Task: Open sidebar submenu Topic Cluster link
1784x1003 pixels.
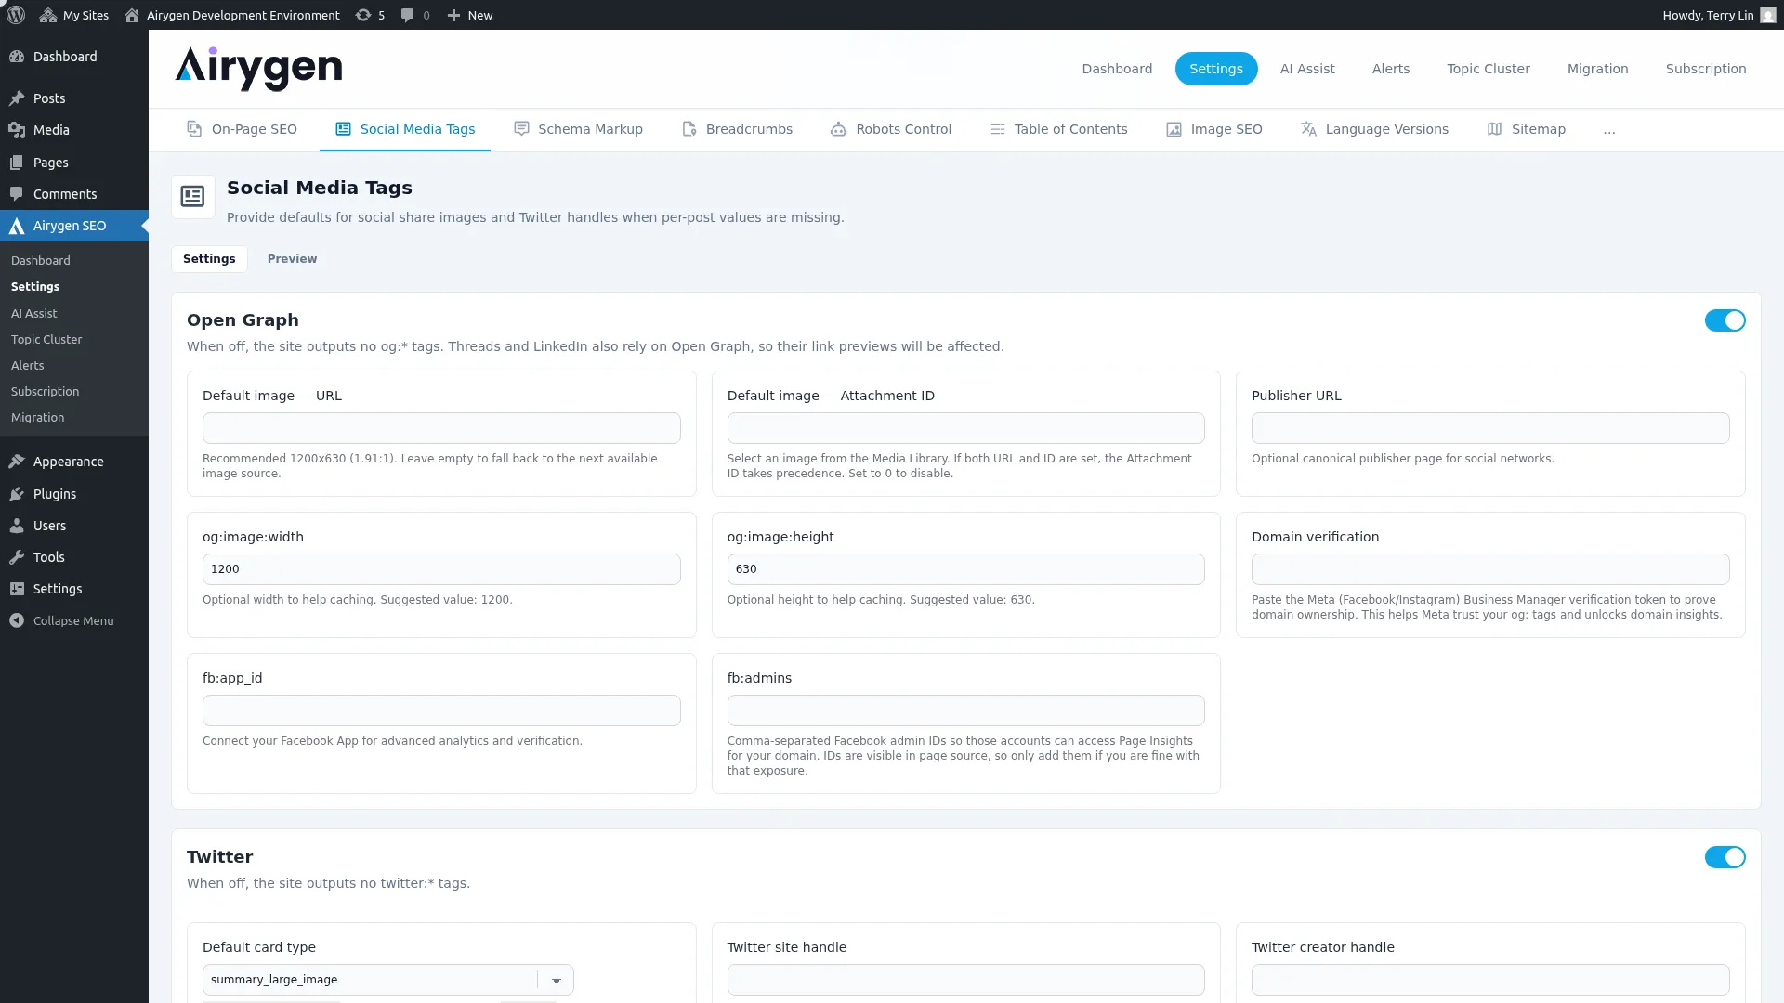Action: pos(46,340)
